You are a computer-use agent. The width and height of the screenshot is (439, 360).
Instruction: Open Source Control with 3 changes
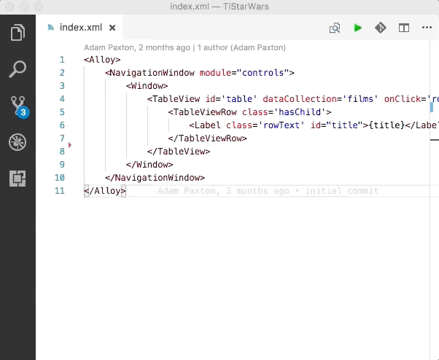pyautogui.click(x=19, y=107)
